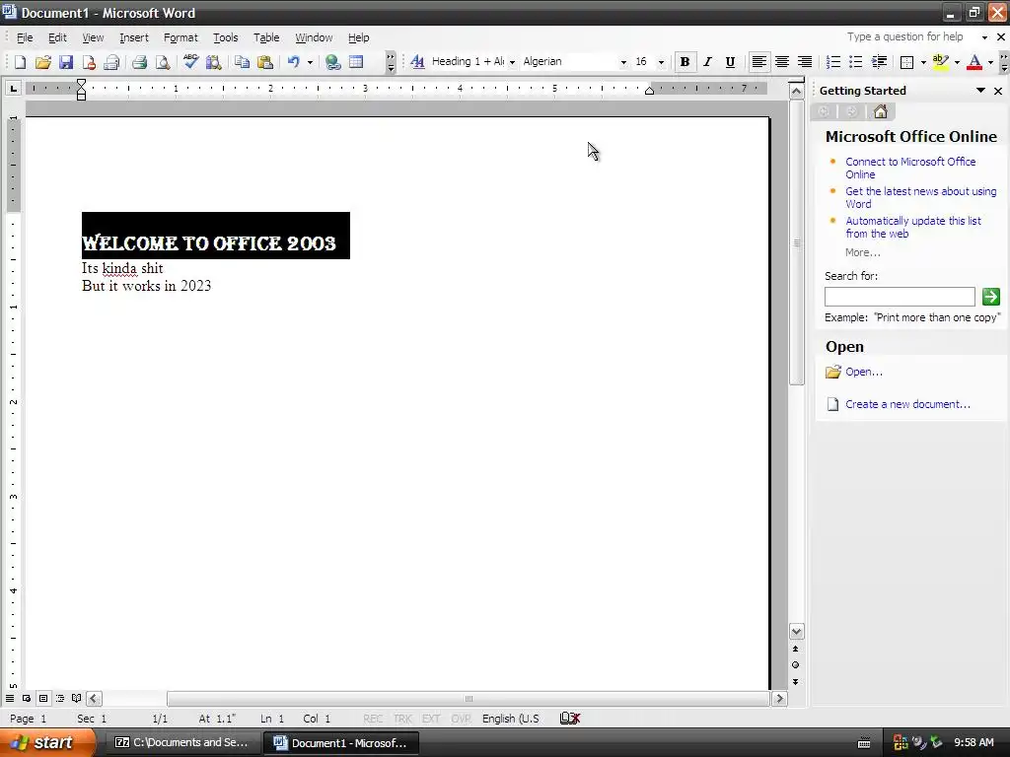Click the E-mail toolbar icon
1010x757 pixels.
click(111, 62)
